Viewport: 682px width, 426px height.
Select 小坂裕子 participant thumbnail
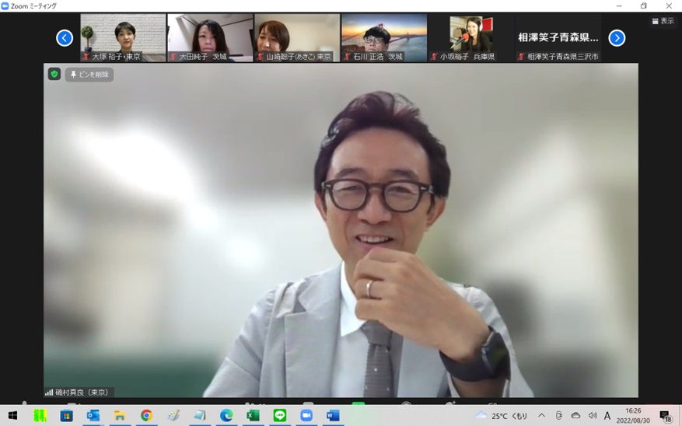pyautogui.click(x=471, y=37)
